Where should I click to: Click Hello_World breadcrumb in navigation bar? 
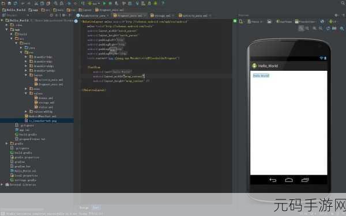13,10
